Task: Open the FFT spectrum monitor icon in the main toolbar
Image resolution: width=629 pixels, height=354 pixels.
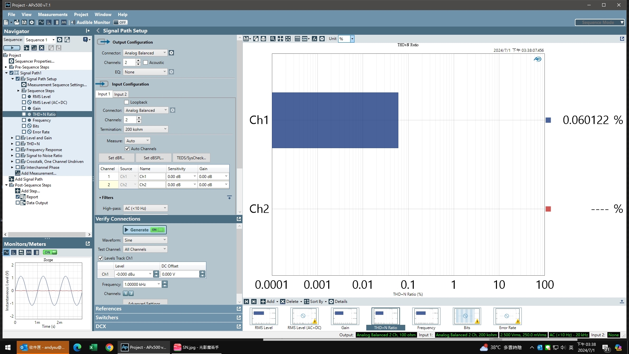Action: tap(49, 22)
